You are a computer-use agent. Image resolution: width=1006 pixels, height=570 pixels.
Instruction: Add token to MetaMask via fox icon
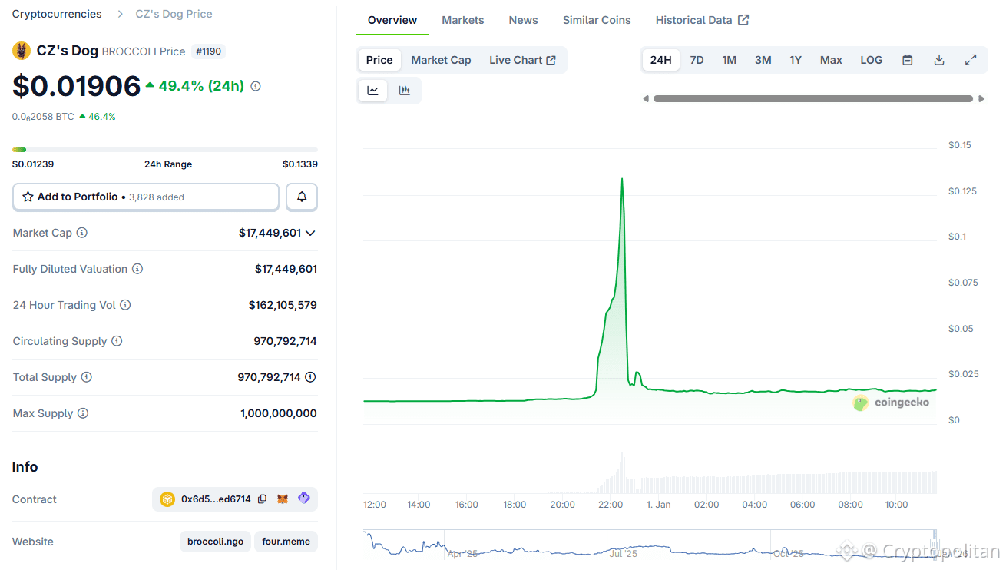[283, 499]
